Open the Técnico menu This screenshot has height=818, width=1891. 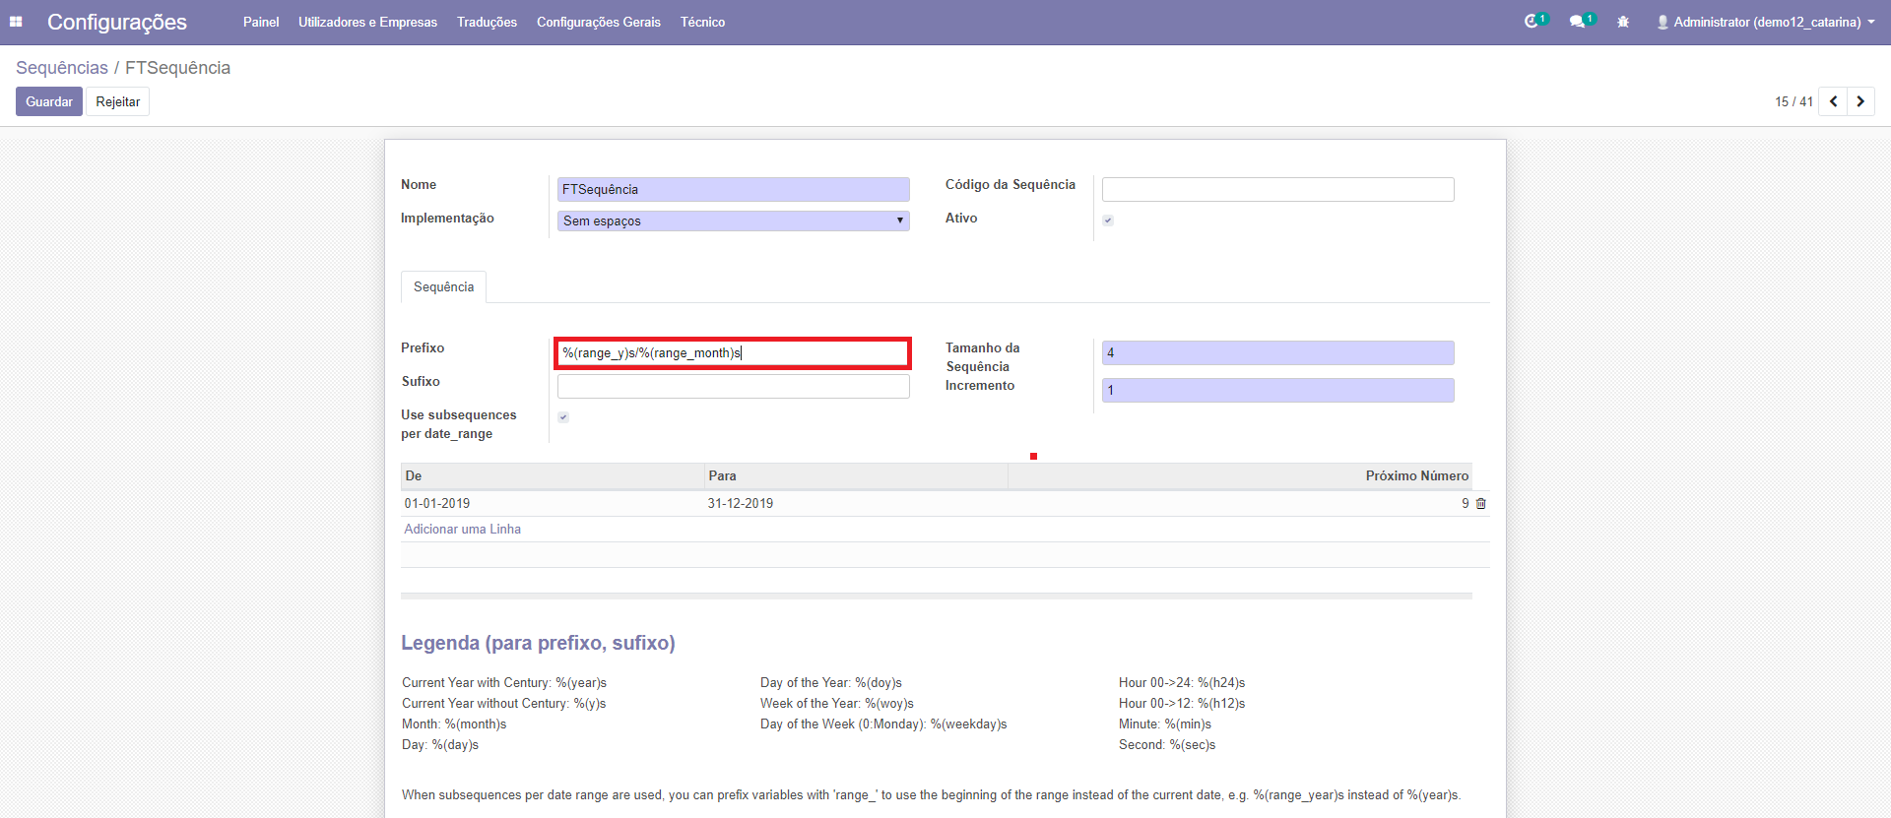702,22
